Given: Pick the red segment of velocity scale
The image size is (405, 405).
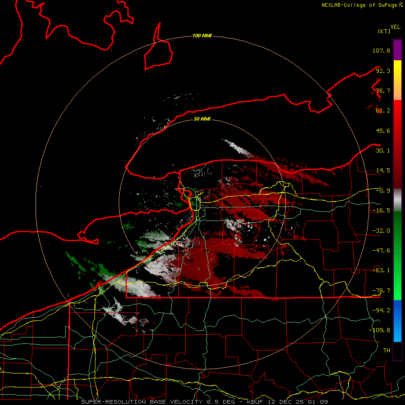Looking at the screenshot, I should [397, 144].
